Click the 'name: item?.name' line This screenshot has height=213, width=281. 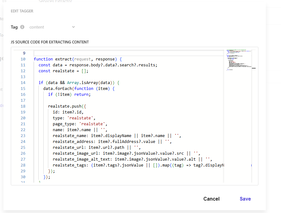click(80, 130)
